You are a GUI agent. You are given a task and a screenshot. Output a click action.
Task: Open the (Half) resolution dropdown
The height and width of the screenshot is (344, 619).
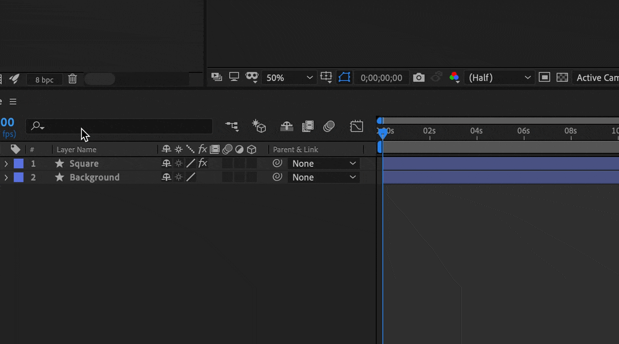[x=500, y=78]
